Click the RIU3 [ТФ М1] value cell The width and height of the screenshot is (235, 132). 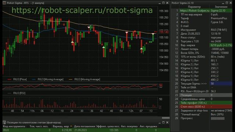[221, 30]
